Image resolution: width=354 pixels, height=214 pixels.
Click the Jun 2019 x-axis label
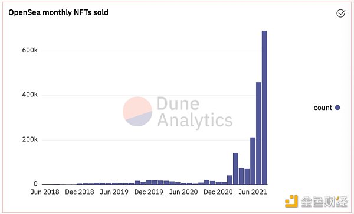point(114,192)
